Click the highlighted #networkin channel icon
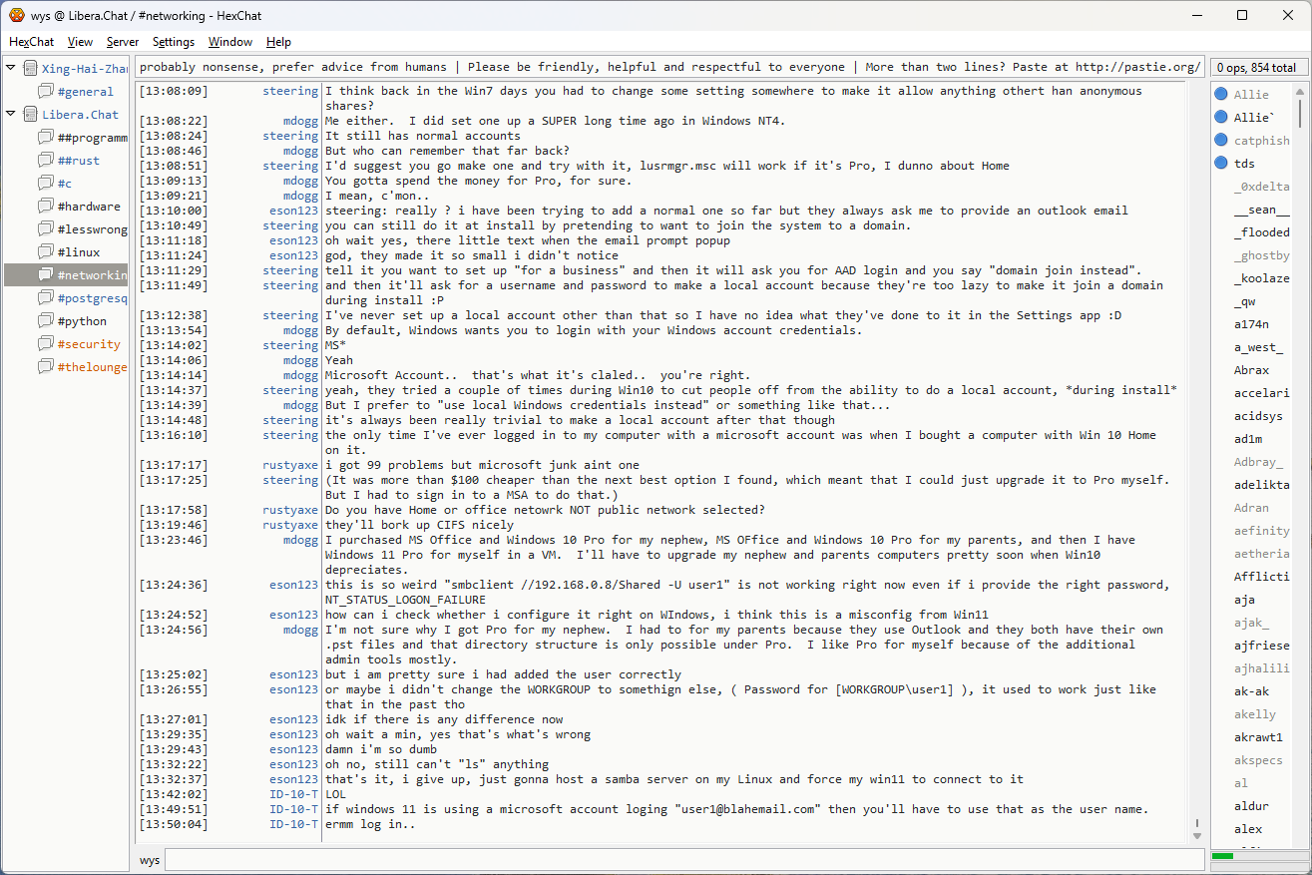 pos(46,275)
